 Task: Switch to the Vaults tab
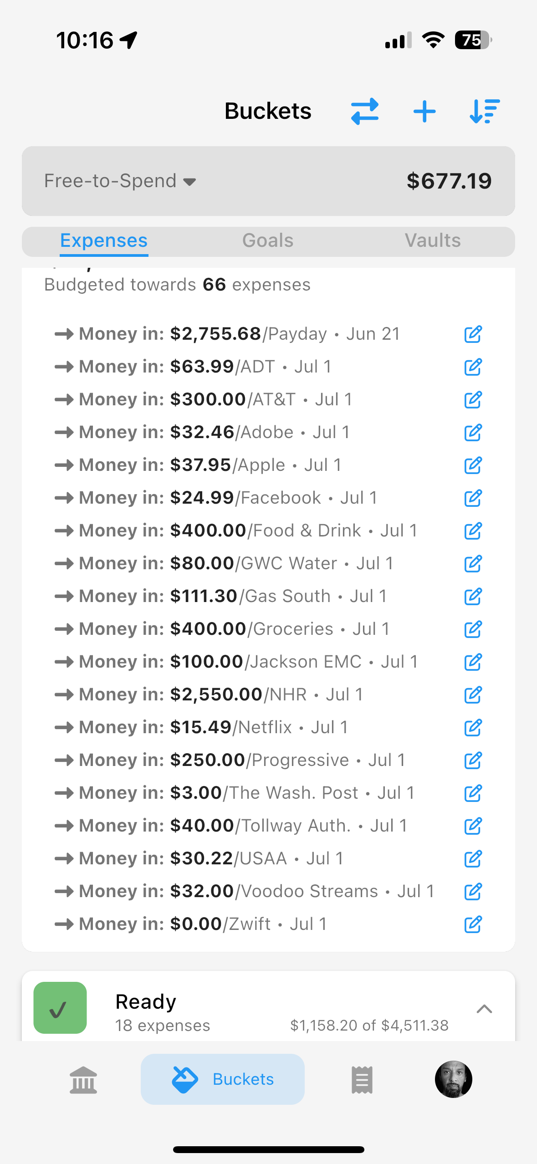[x=433, y=240]
